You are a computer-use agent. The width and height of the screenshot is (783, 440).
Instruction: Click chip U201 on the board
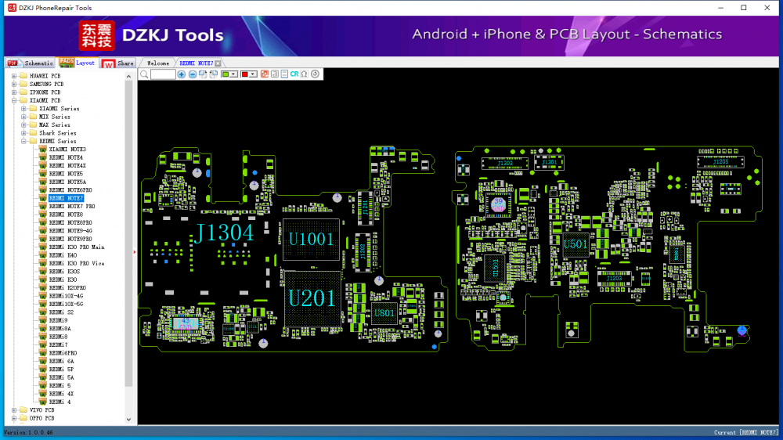(312, 298)
